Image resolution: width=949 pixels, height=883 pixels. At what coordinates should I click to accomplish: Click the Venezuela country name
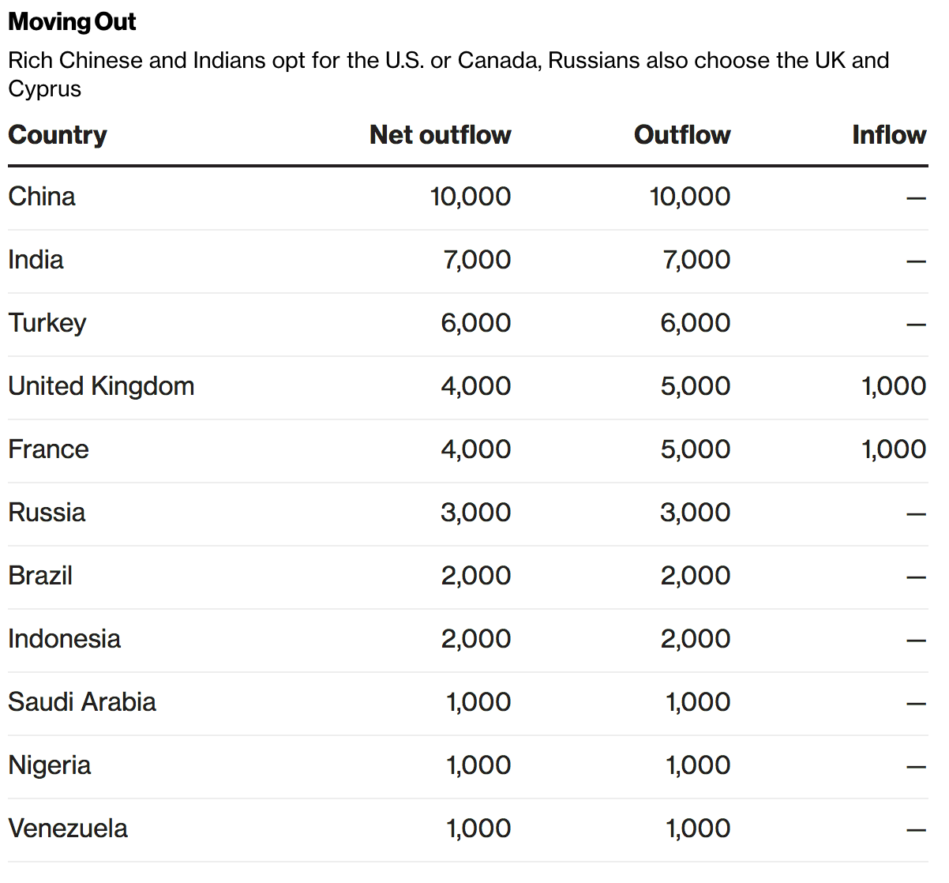[x=68, y=829]
